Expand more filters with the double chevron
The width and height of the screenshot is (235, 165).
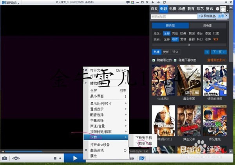[x=189, y=45]
